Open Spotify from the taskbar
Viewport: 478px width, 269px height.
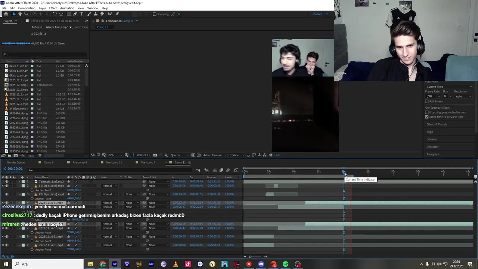pos(286,264)
